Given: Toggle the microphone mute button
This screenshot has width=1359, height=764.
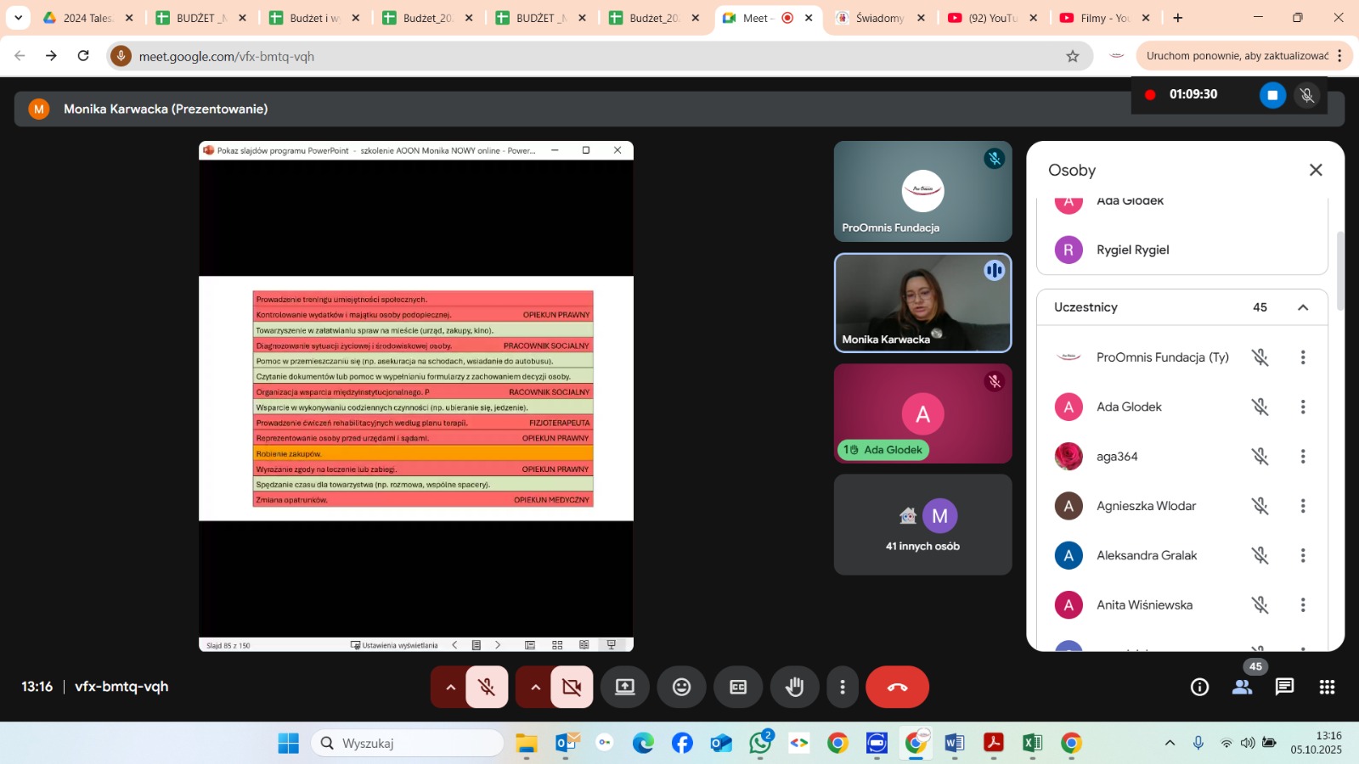Looking at the screenshot, I should (487, 687).
